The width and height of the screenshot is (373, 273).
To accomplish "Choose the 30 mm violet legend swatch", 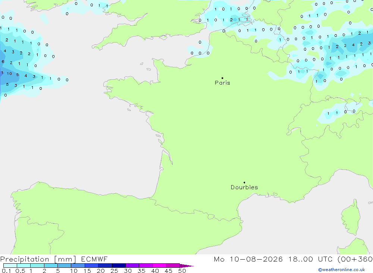I will pos(132,266).
